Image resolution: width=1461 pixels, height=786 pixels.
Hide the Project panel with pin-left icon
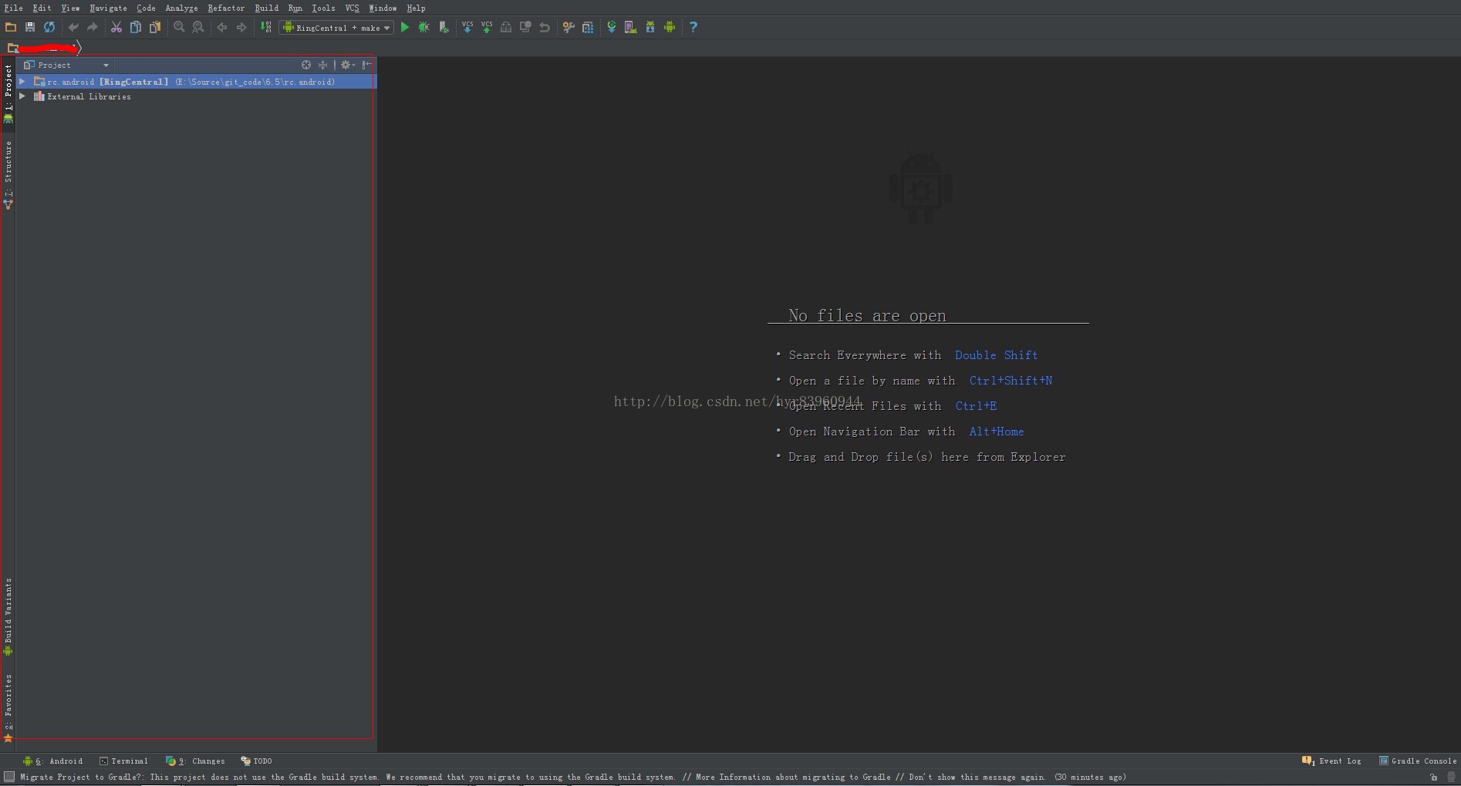tap(367, 65)
